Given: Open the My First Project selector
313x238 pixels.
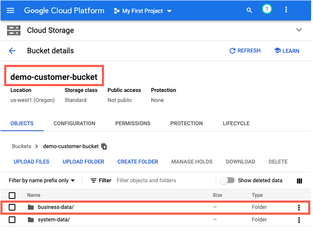Looking at the screenshot, I should tap(142, 11).
